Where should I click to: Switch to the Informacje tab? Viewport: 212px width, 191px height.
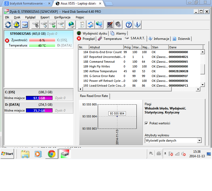pyautogui.click(x=159, y=39)
